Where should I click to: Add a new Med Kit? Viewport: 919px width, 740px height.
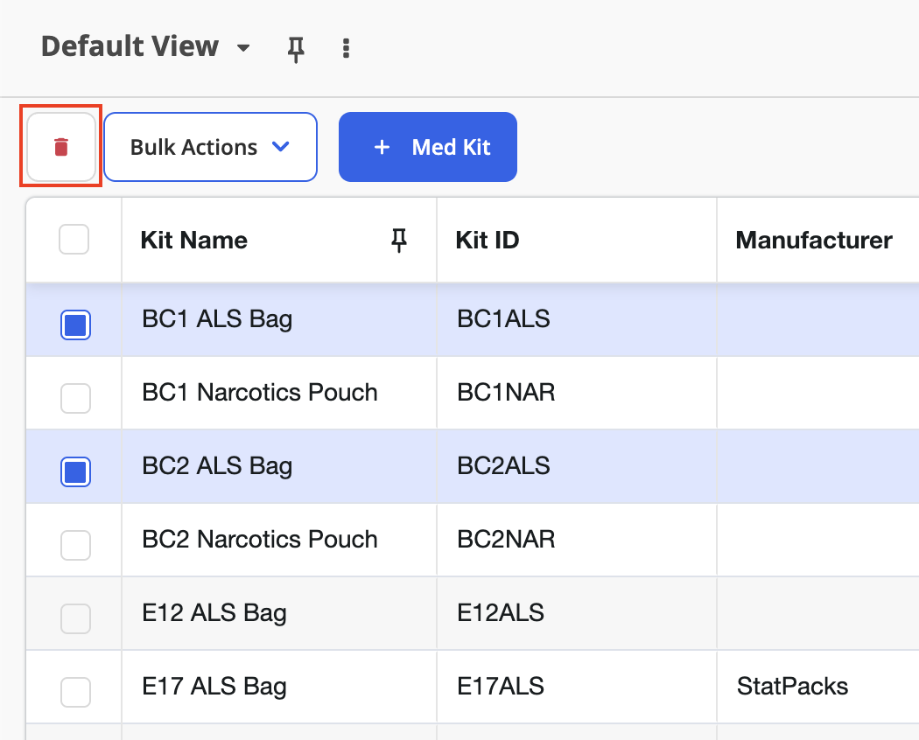coord(428,147)
